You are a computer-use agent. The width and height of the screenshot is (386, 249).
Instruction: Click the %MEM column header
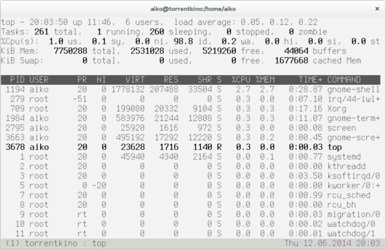[265, 80]
